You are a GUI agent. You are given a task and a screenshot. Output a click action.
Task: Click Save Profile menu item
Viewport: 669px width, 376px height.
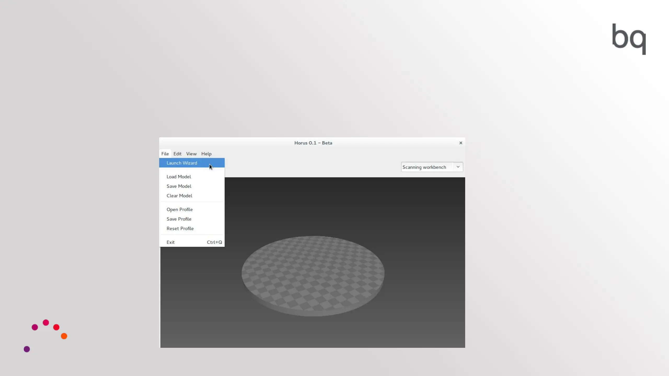[179, 219]
